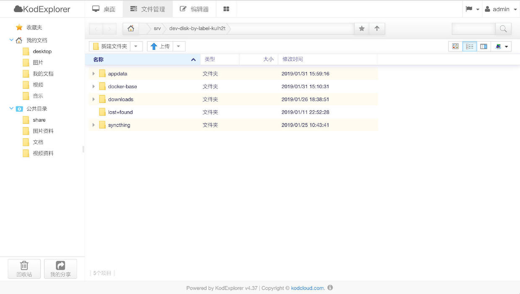520x294 pixels.
Task: Open dropdown next to 新建文件夹
Action: [136, 46]
